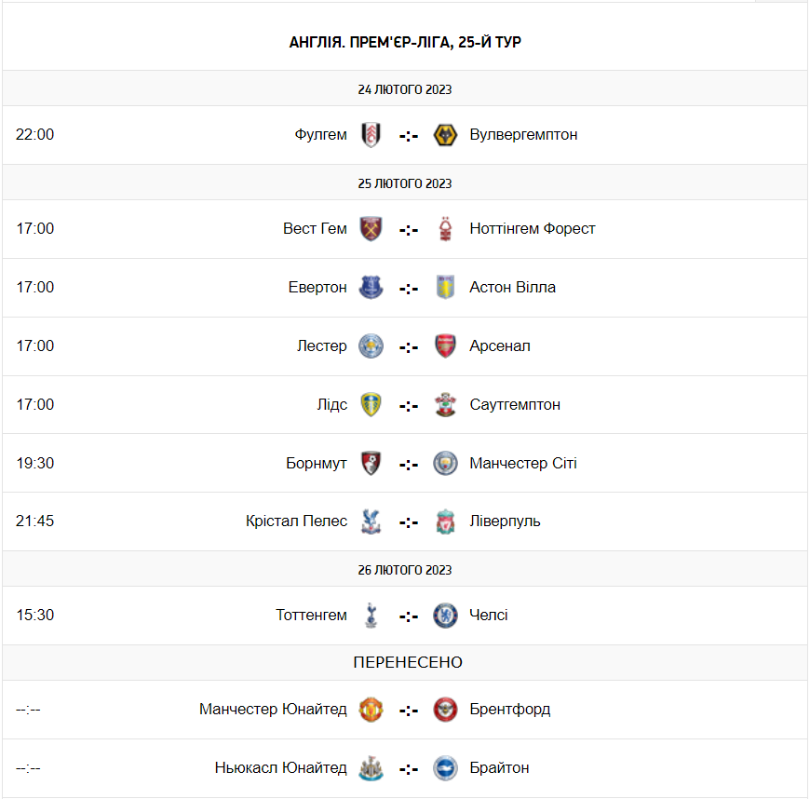Click the West Ham club crest
810x799 pixels.
371,229
